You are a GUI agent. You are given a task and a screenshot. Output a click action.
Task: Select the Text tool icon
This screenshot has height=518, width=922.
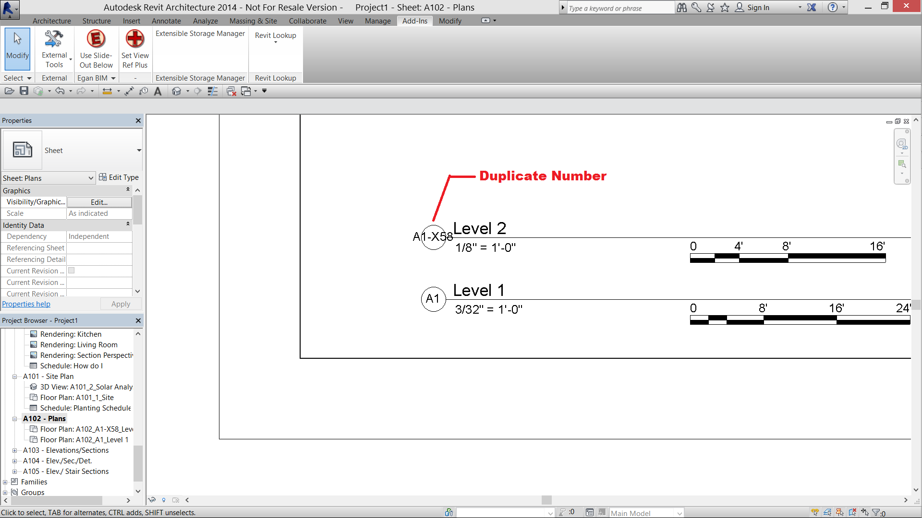click(158, 91)
